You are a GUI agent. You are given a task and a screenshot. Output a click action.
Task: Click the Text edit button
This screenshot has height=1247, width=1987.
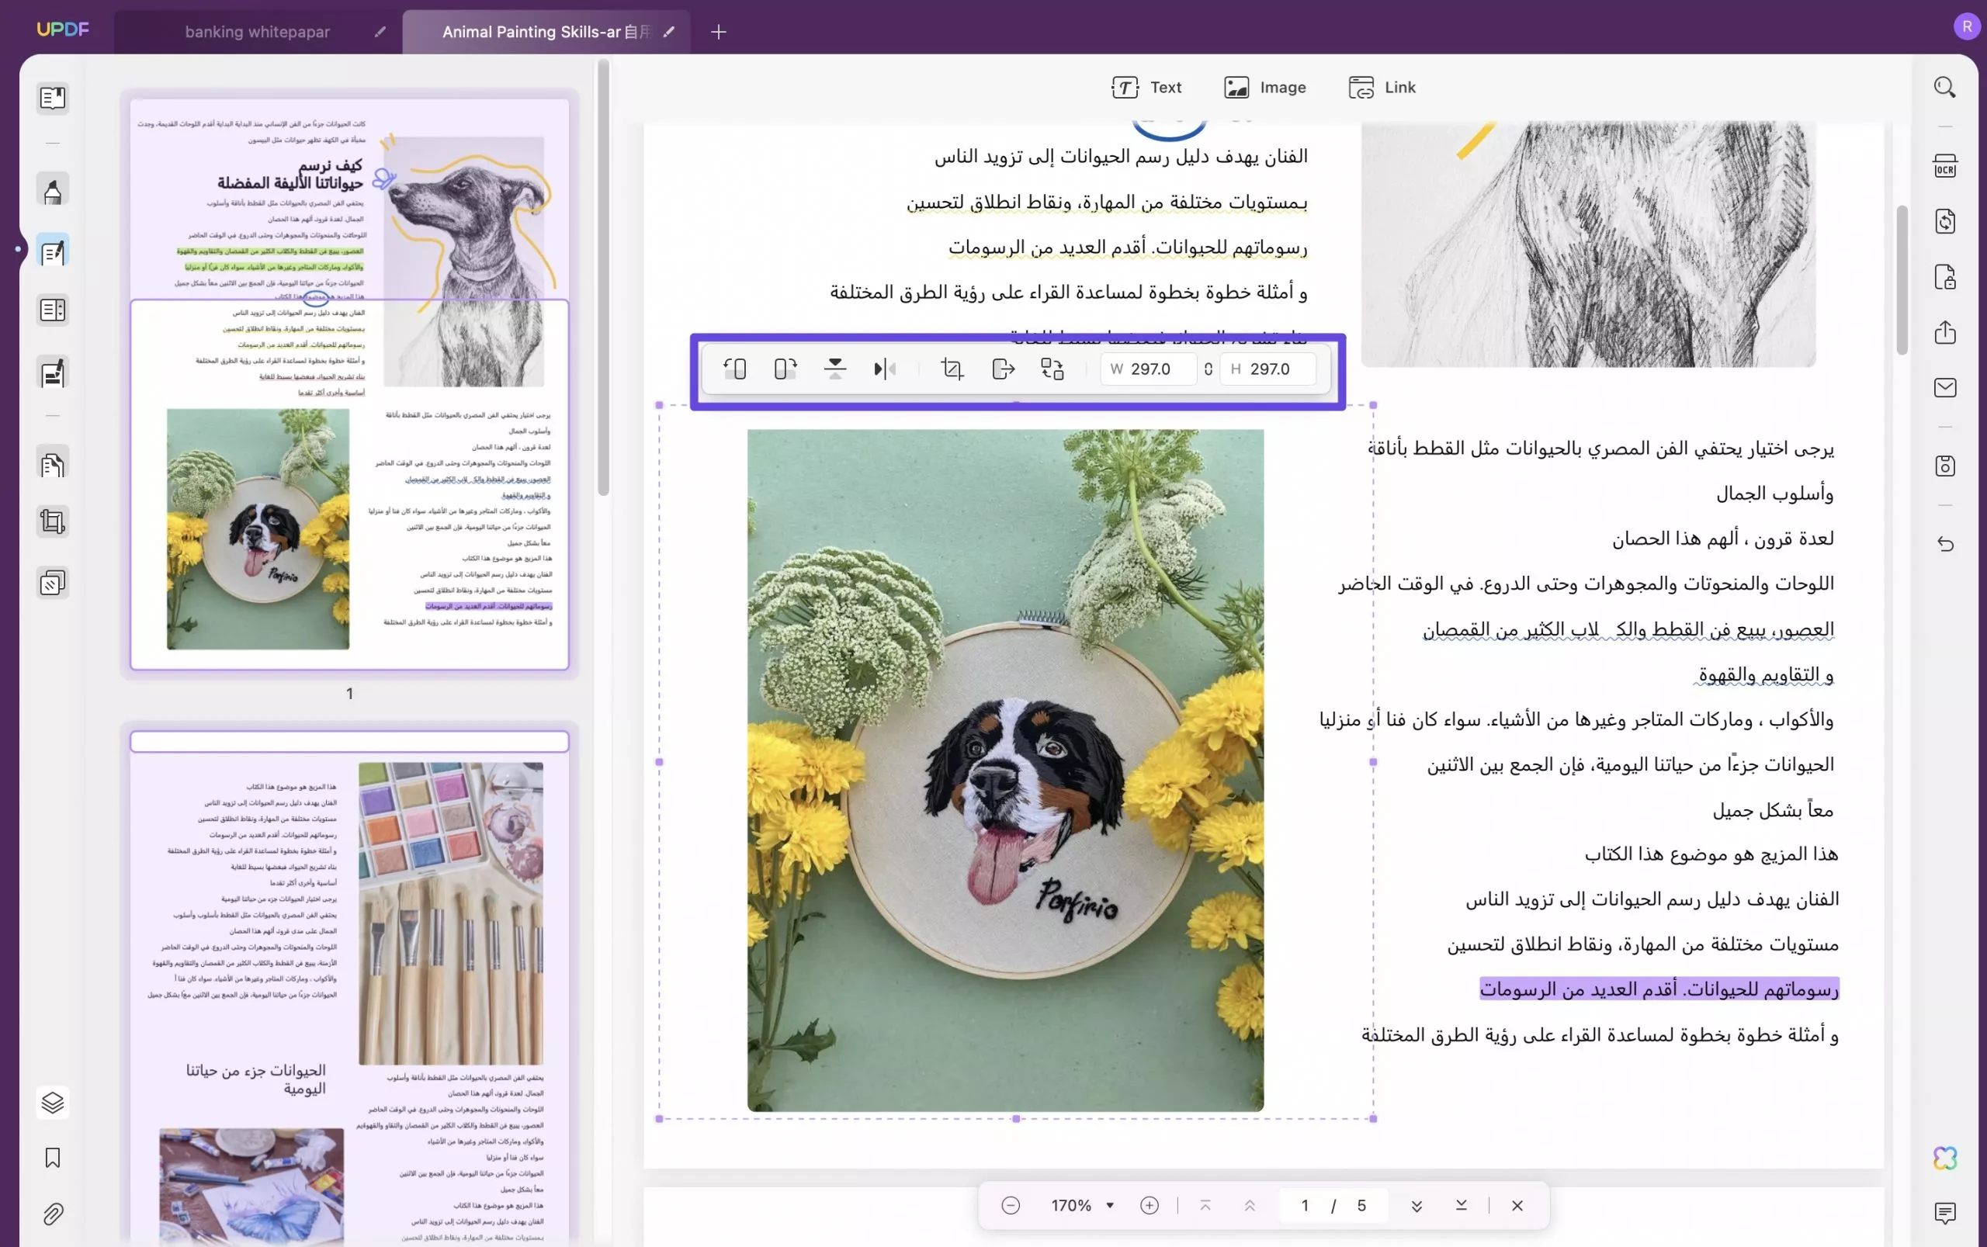coord(1146,88)
